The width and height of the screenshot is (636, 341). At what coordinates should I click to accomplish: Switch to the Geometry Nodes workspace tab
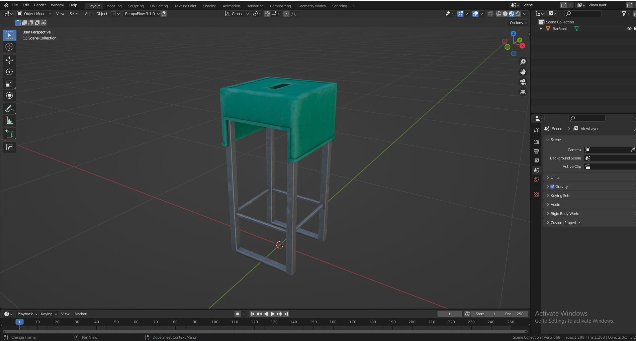point(311,6)
